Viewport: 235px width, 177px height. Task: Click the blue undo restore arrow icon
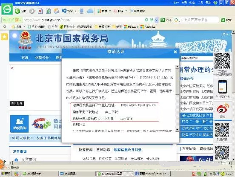[64, 11]
